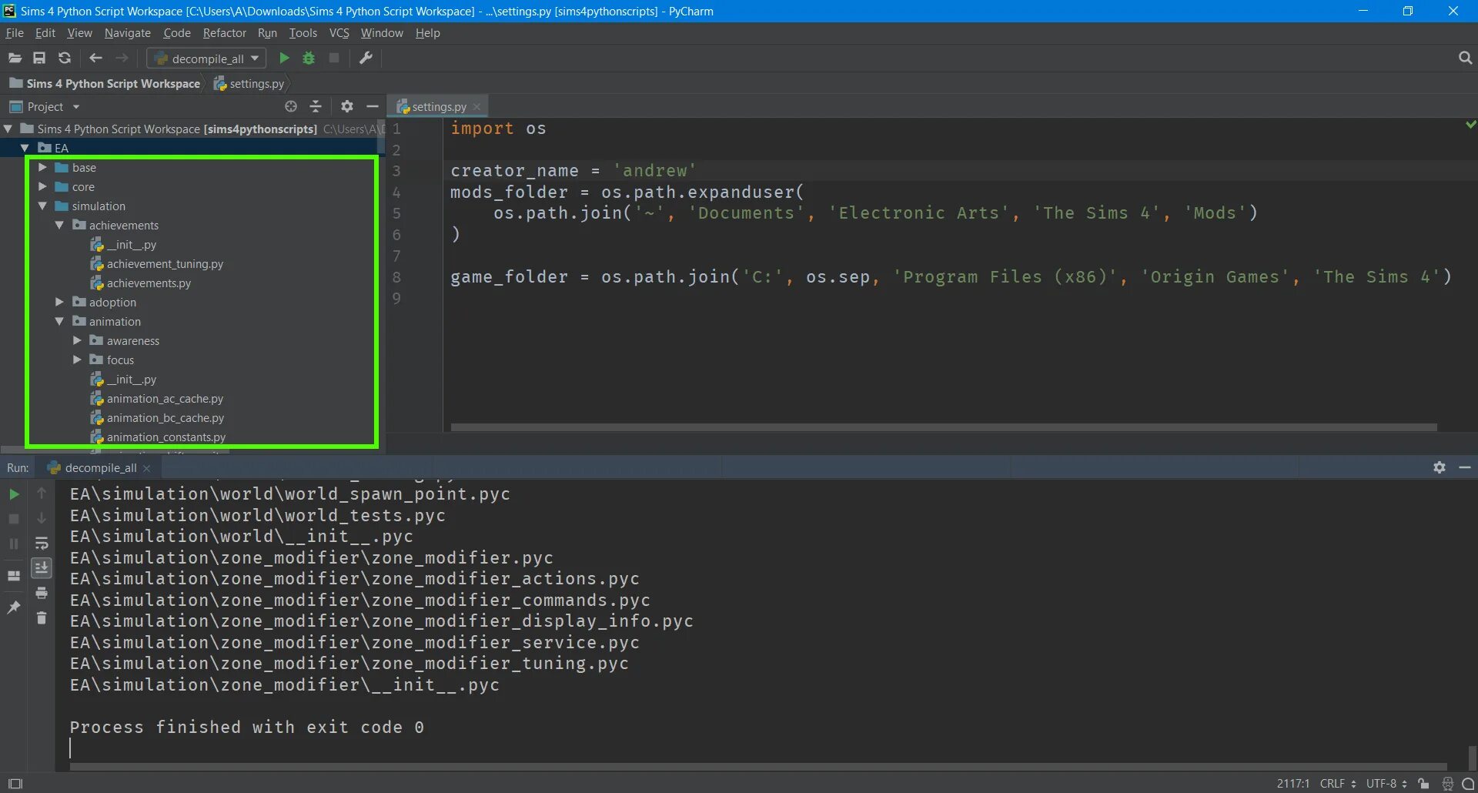The height and width of the screenshot is (793, 1478).
Task: Toggle pause output in the Run panel
Action: (x=14, y=544)
